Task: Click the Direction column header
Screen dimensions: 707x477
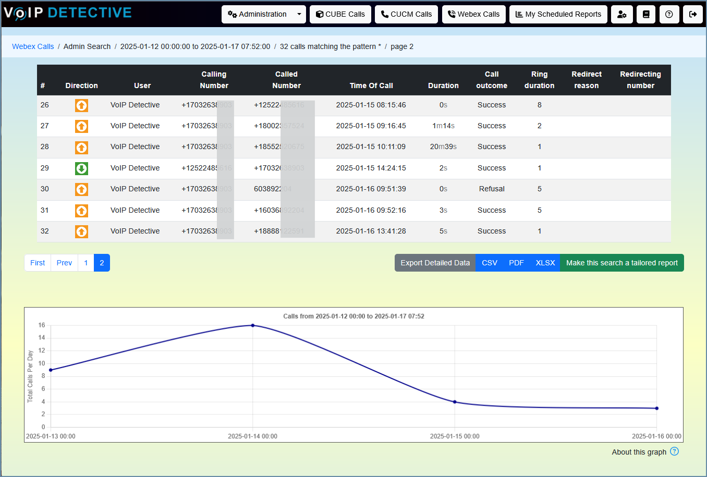Action: coord(81,85)
